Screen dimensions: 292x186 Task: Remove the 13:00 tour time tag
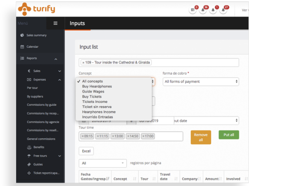coord(113,136)
